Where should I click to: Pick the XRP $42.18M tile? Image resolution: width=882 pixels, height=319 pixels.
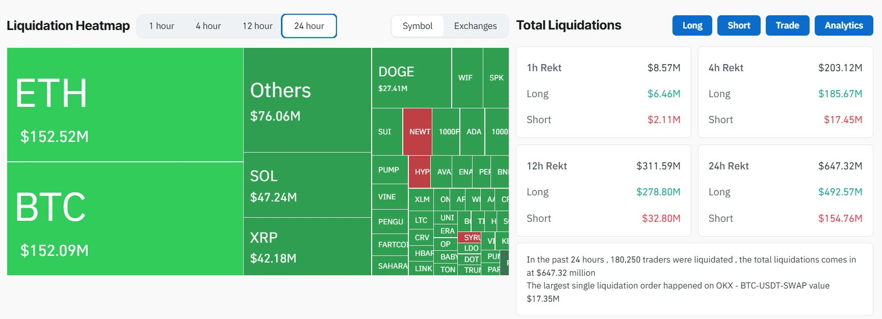click(x=307, y=247)
